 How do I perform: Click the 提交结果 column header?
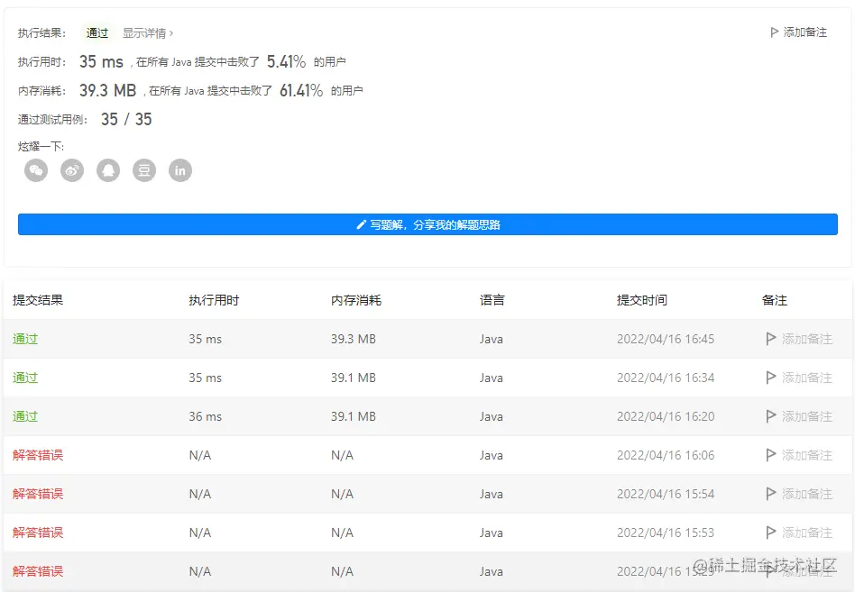38,300
